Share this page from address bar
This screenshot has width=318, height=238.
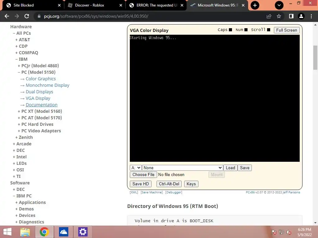click(269, 16)
